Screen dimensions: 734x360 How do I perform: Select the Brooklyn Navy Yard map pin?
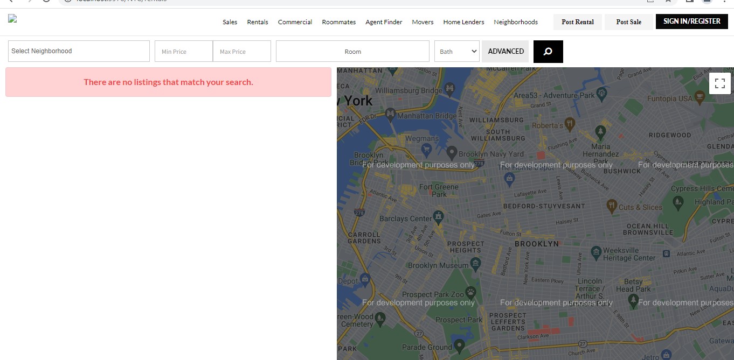coord(452,153)
